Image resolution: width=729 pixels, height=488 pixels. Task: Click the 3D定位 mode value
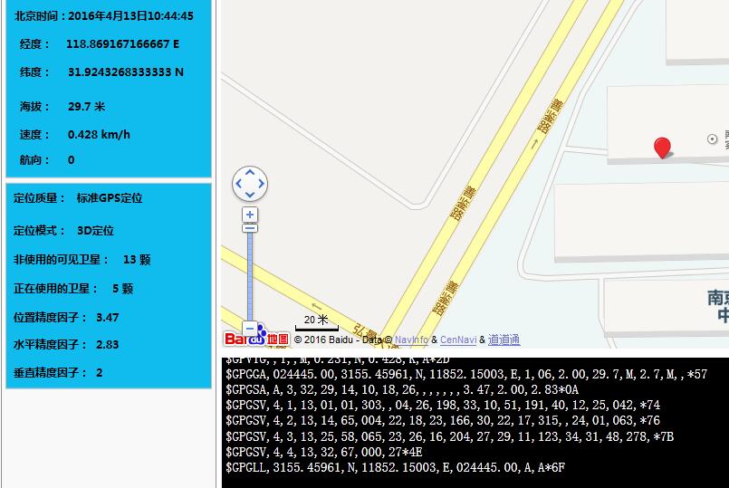(x=95, y=231)
